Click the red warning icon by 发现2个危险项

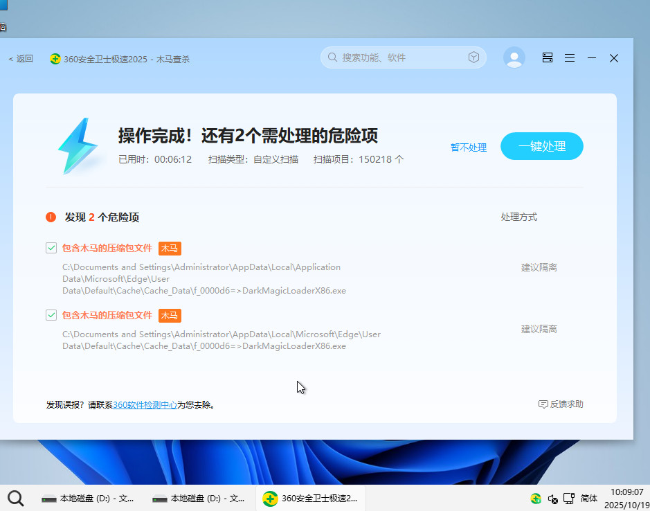tap(51, 217)
